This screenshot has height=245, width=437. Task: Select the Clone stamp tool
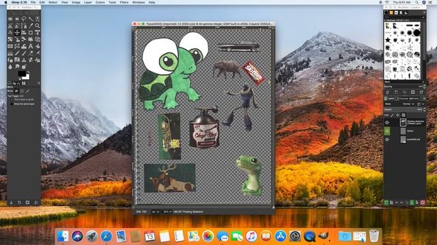pos(24,59)
